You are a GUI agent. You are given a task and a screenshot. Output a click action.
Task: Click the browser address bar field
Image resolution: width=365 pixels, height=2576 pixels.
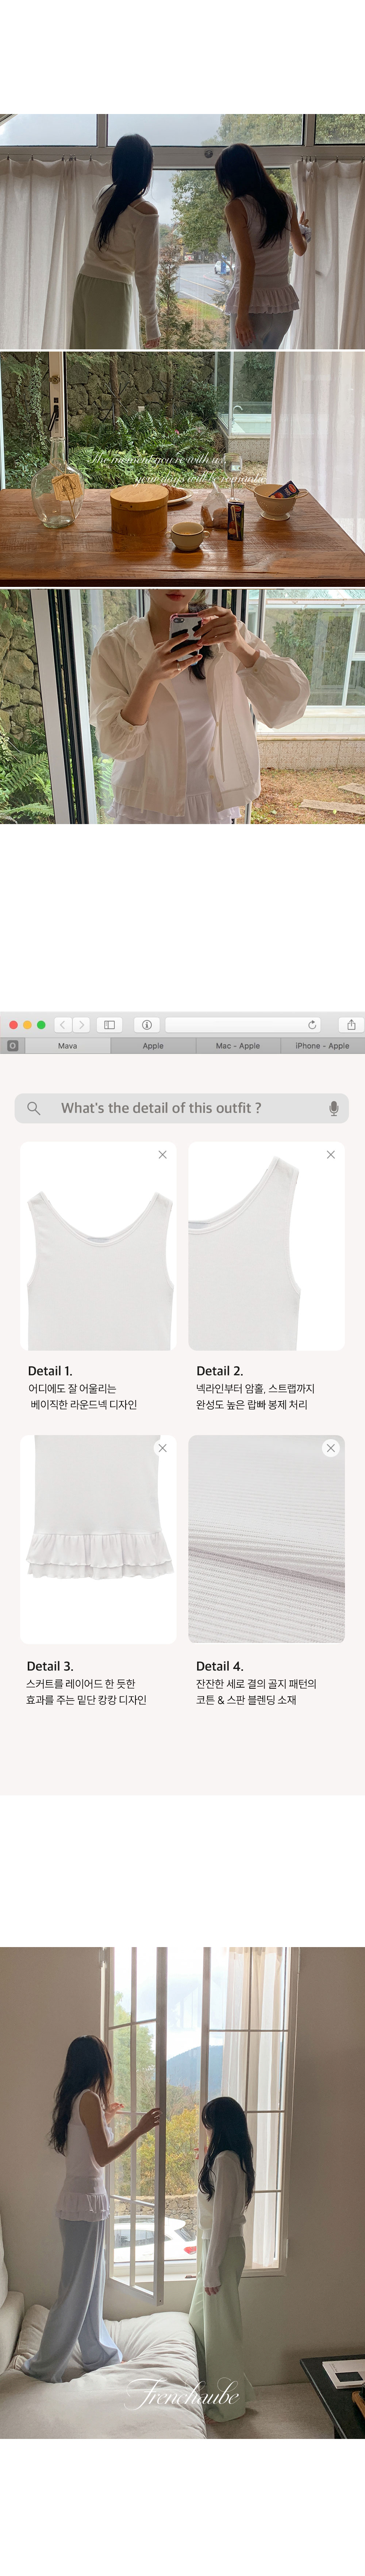(x=240, y=1024)
